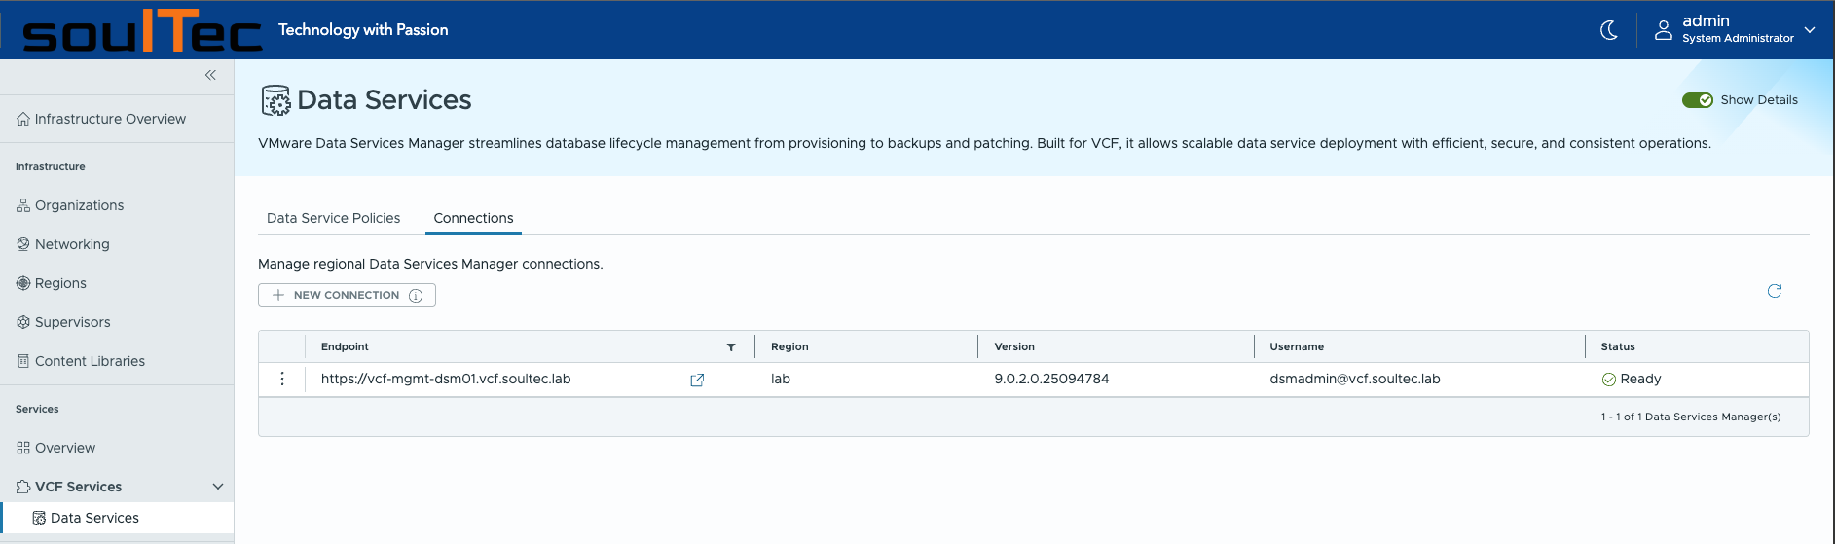Open endpoint link in new window icon

[x=697, y=381]
